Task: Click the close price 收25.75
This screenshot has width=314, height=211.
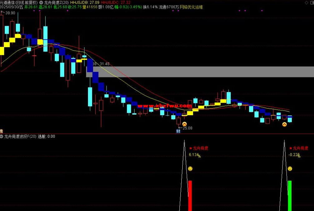Action: (x=75, y=7)
